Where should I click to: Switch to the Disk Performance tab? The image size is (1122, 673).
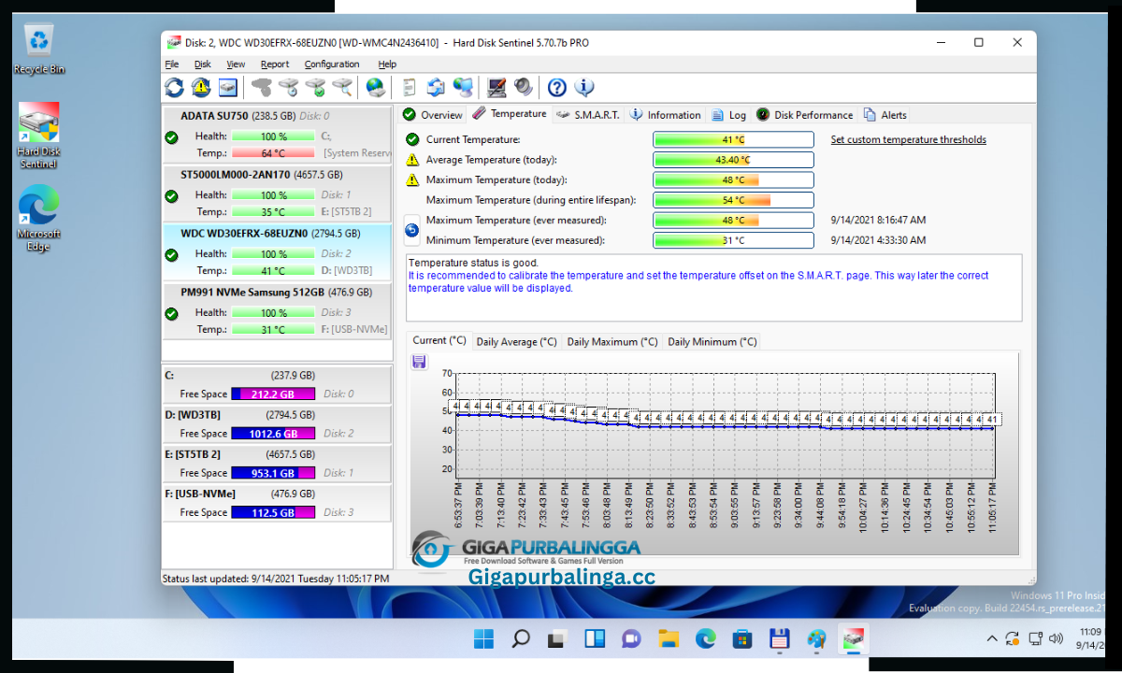tap(804, 115)
